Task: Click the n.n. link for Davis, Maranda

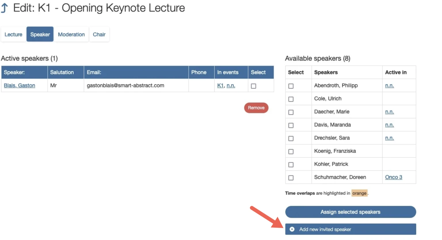Action: [389, 125]
